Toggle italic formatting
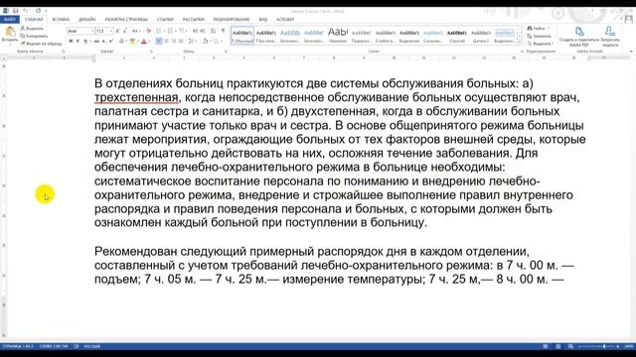Image resolution: width=636 pixels, height=357 pixels. (x=78, y=42)
